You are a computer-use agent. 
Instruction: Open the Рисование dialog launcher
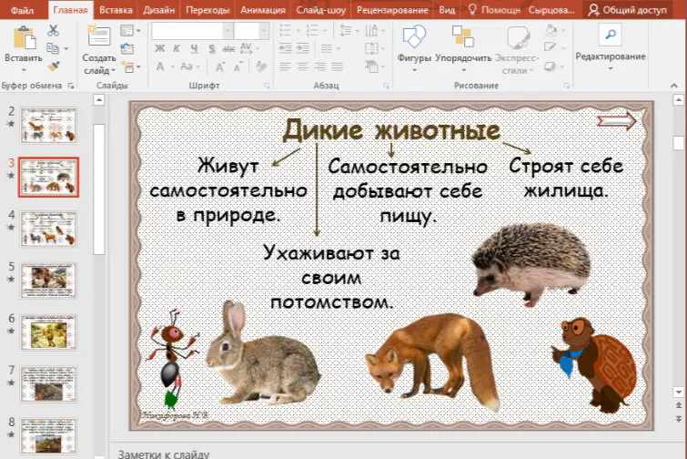click(567, 86)
